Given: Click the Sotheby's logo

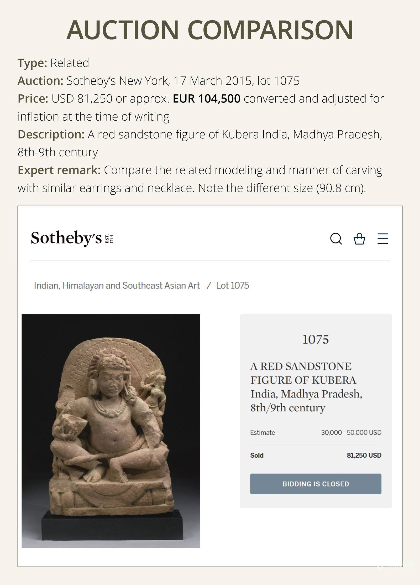Looking at the screenshot, I should click(x=66, y=238).
